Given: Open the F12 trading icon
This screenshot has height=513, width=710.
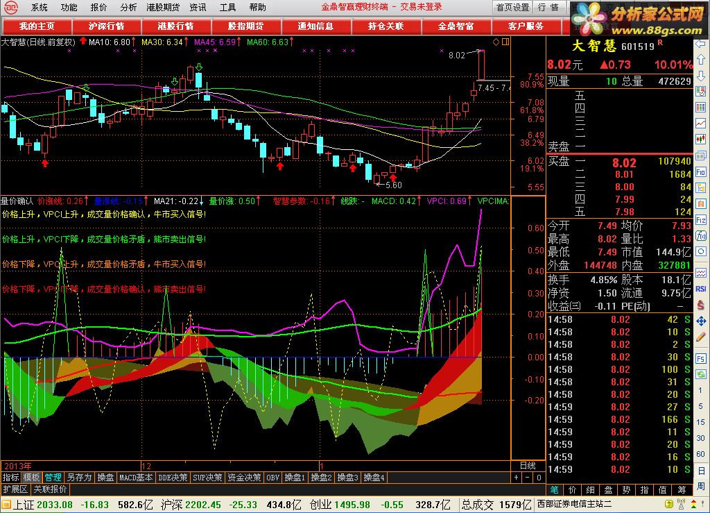Looking at the screenshot, I should (700, 220).
